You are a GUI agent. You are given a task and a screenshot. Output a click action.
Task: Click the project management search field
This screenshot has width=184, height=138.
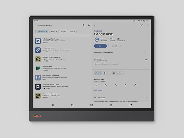[x=45, y=25]
